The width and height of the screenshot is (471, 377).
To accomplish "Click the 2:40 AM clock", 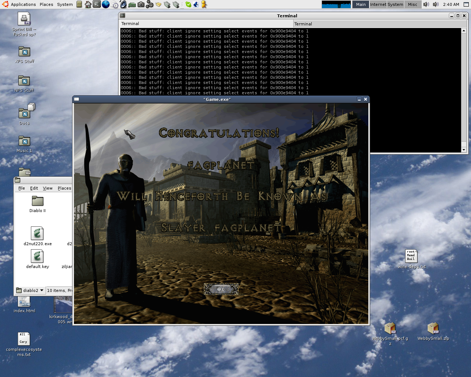I will pos(451,4).
